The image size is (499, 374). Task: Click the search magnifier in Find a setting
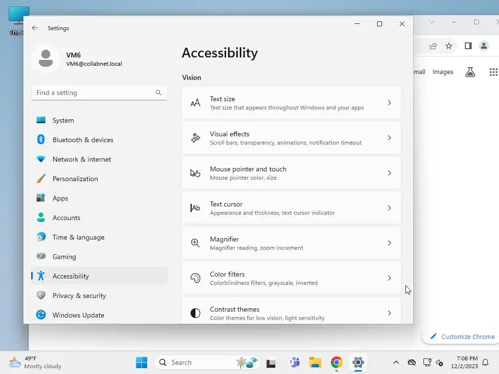tap(158, 93)
